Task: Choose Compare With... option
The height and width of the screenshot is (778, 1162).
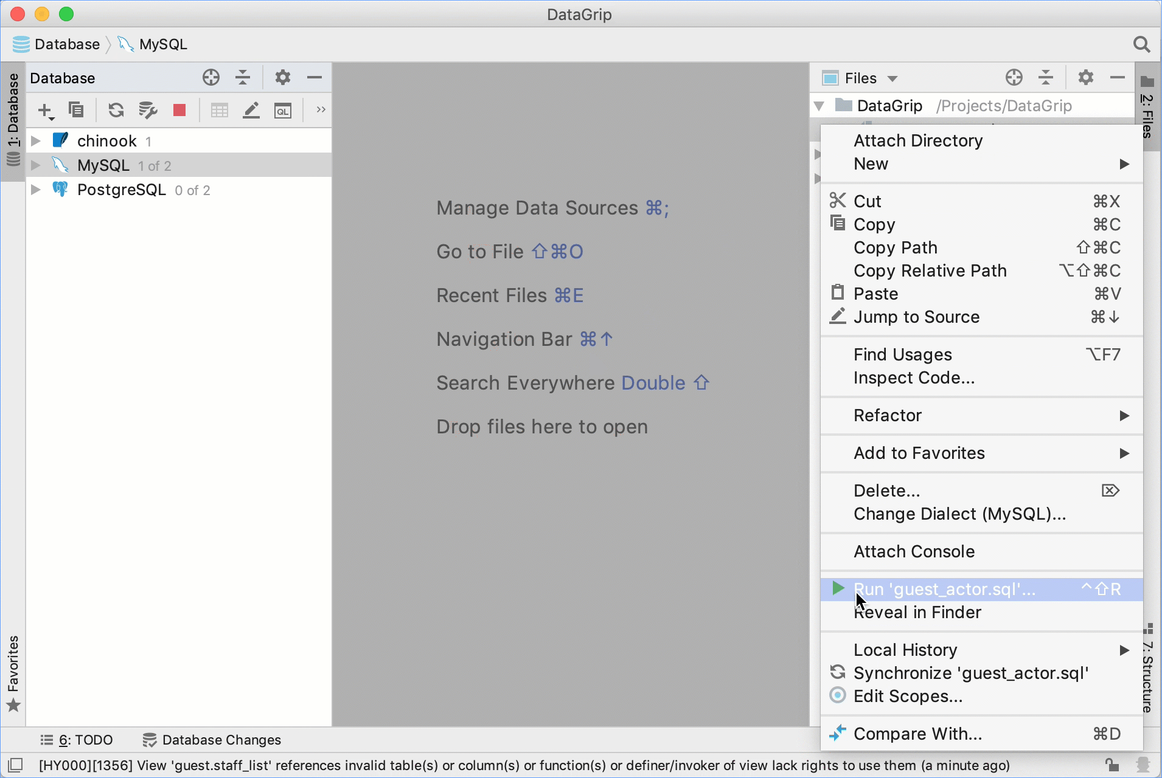Action: 981,734
